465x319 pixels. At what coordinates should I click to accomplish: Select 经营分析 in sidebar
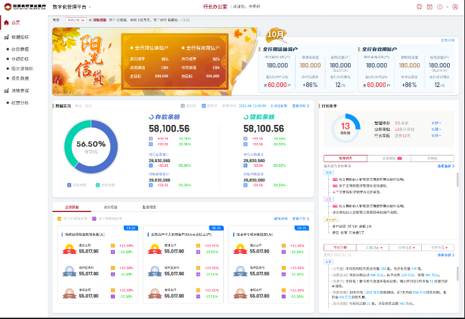[20, 103]
